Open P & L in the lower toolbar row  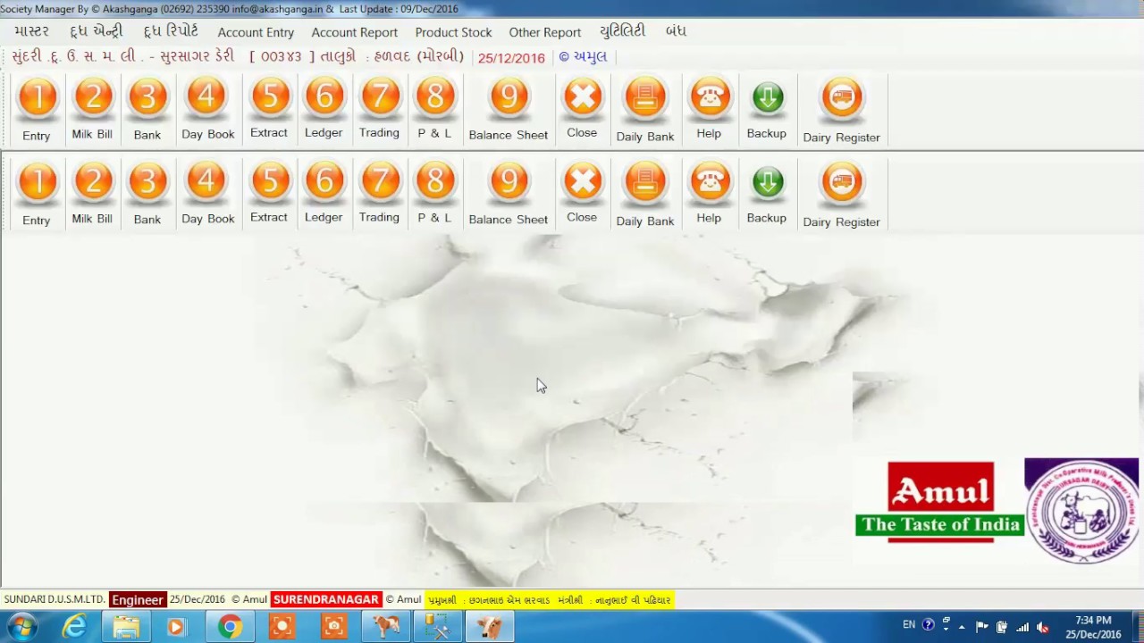[434, 194]
